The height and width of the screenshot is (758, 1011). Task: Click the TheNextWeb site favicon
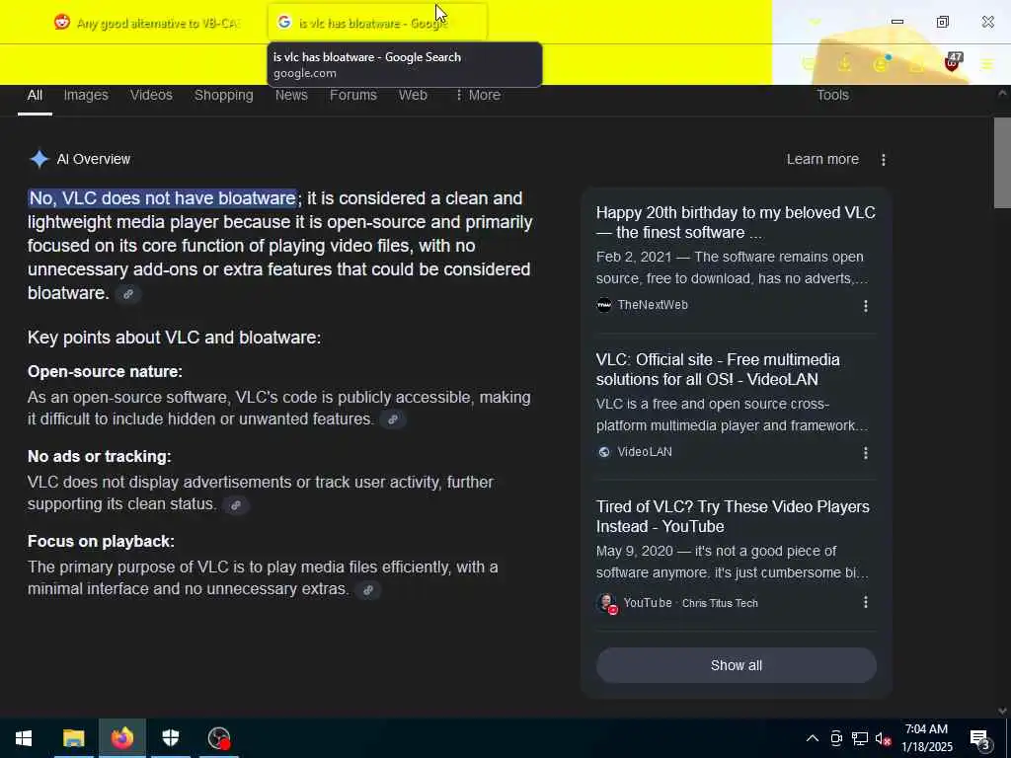click(x=604, y=305)
